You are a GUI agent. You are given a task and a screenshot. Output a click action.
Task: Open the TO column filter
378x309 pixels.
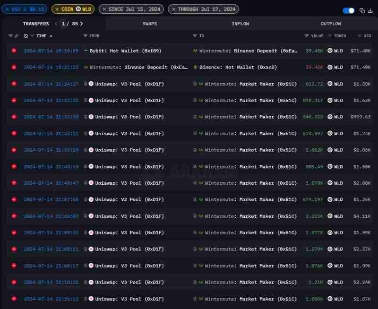tap(195, 36)
